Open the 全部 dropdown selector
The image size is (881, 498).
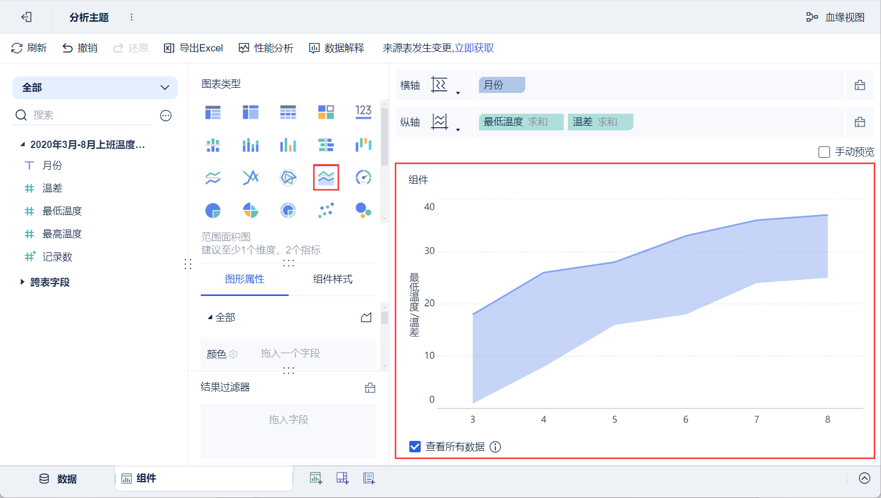95,88
